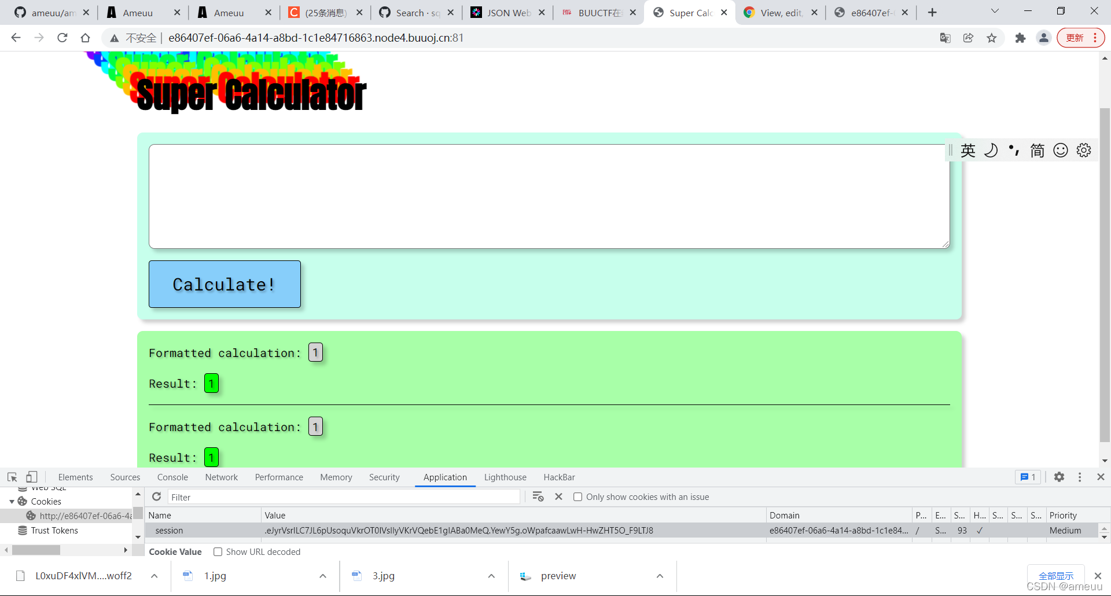The height and width of the screenshot is (596, 1111).
Task: Open the Chrome extensions puzzle icon
Action: click(x=1020, y=38)
